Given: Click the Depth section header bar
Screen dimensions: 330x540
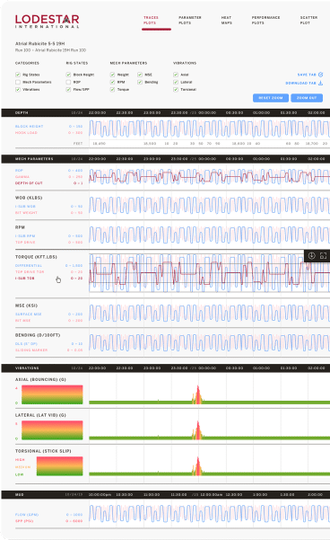Looking at the screenshot, I should pyautogui.click(x=166, y=112).
